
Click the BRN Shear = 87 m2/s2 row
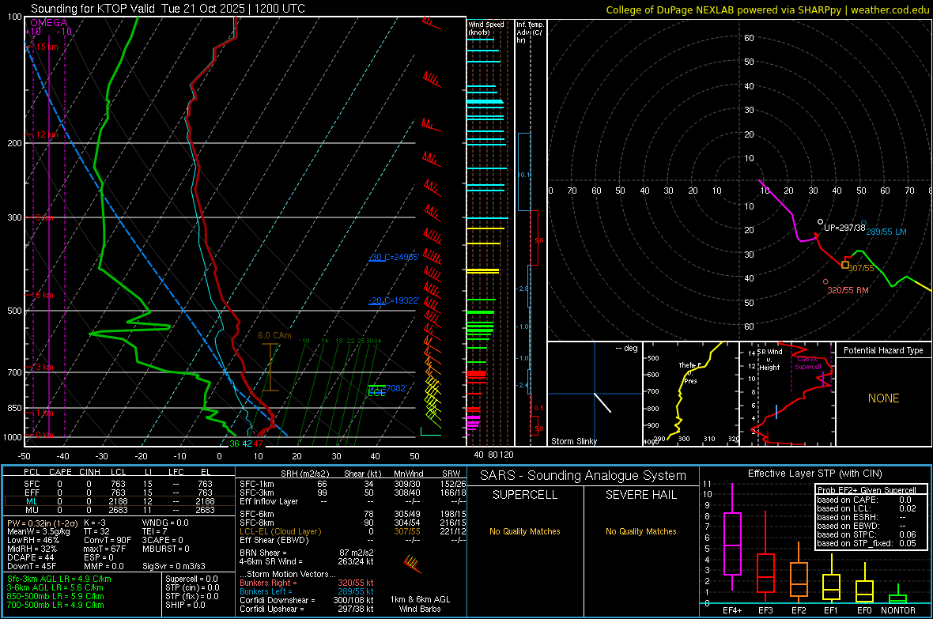tap(307, 553)
